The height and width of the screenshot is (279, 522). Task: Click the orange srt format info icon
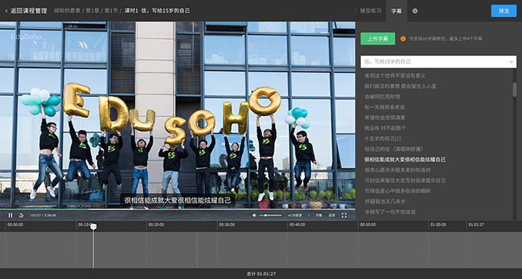tap(403, 39)
